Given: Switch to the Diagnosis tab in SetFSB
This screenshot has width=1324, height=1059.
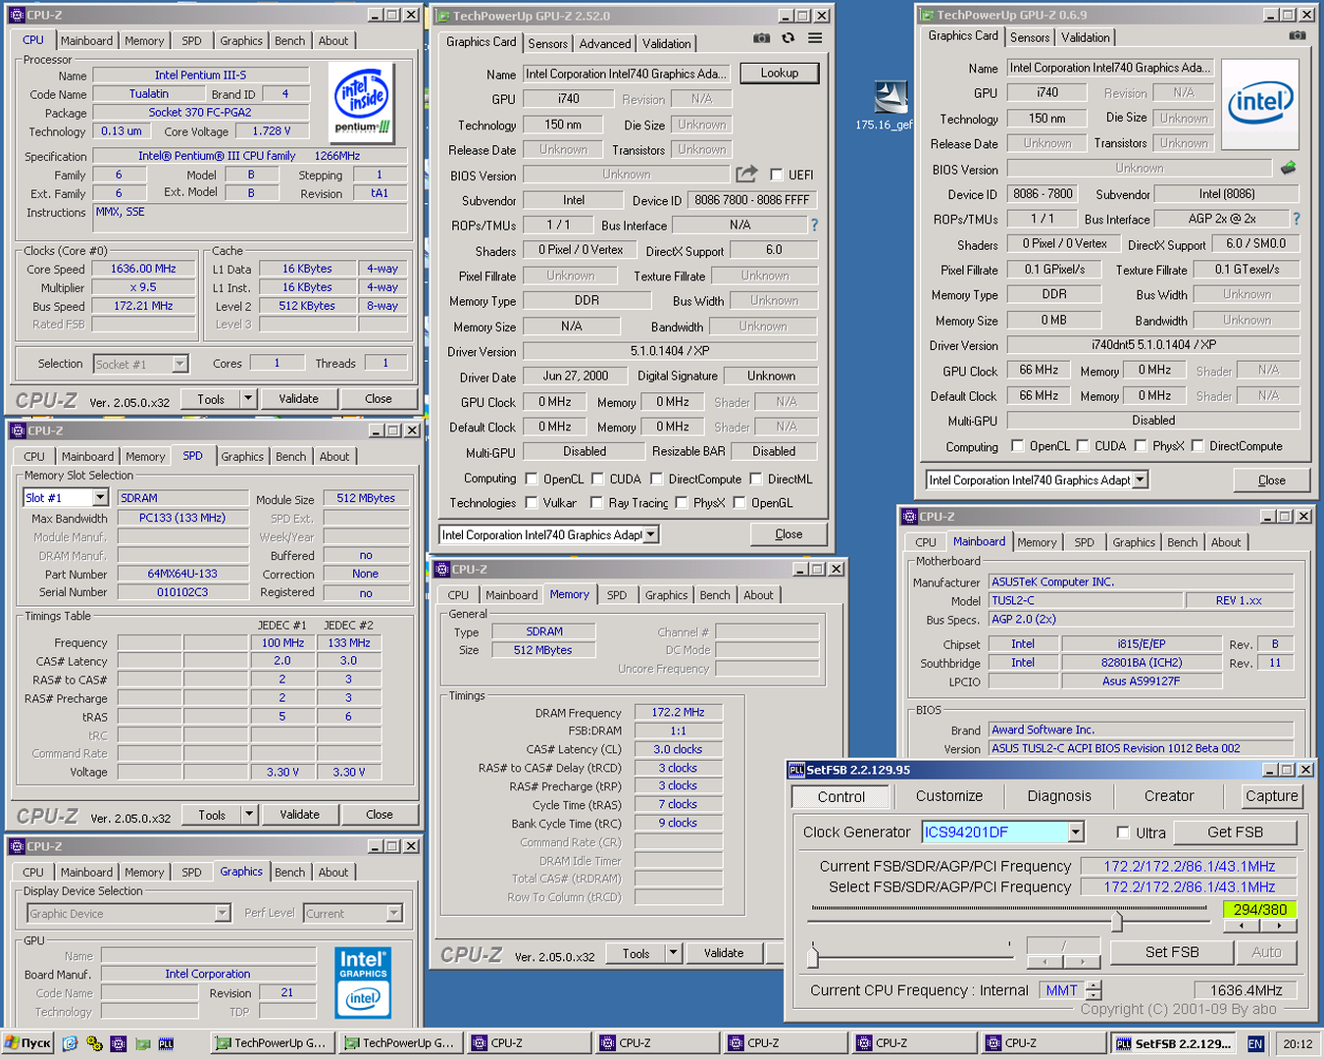Looking at the screenshot, I should (x=1059, y=796).
